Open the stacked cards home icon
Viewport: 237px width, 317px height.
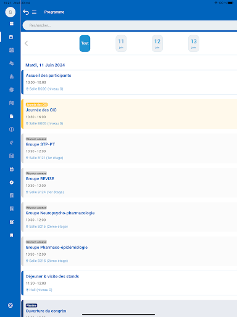point(12,24)
